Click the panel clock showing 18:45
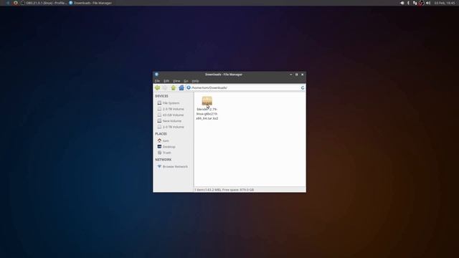Viewport: 459px width, 258px height. [x=445, y=3]
